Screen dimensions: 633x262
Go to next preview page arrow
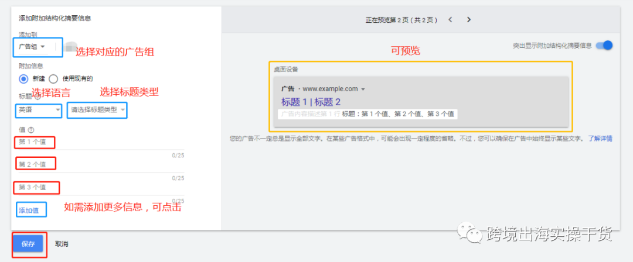469,19
